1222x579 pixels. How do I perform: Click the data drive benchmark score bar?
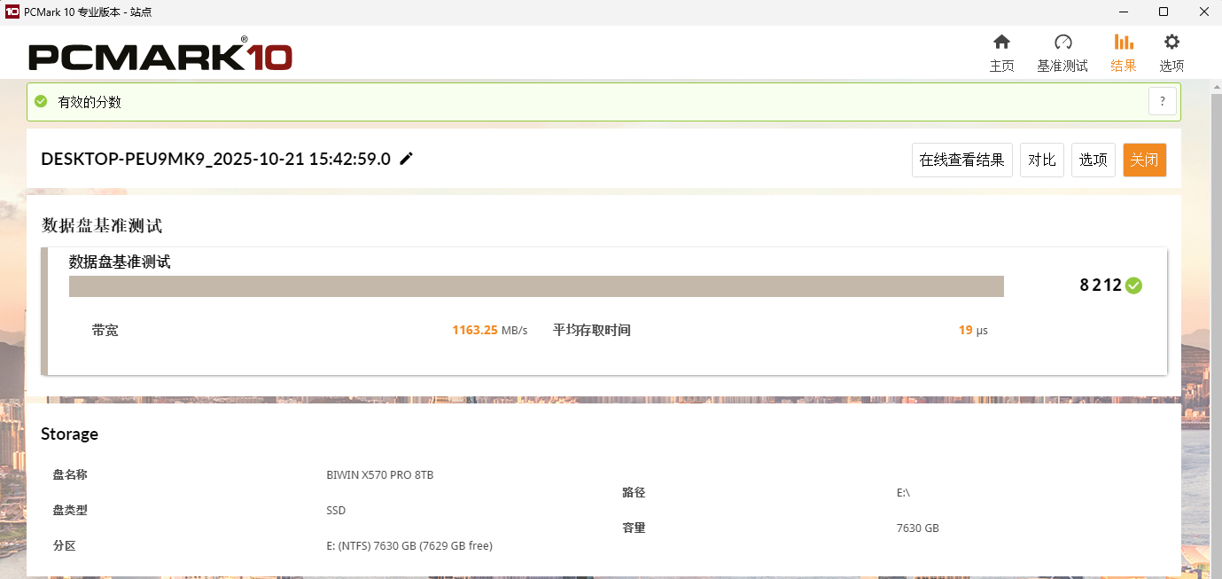[x=536, y=286]
